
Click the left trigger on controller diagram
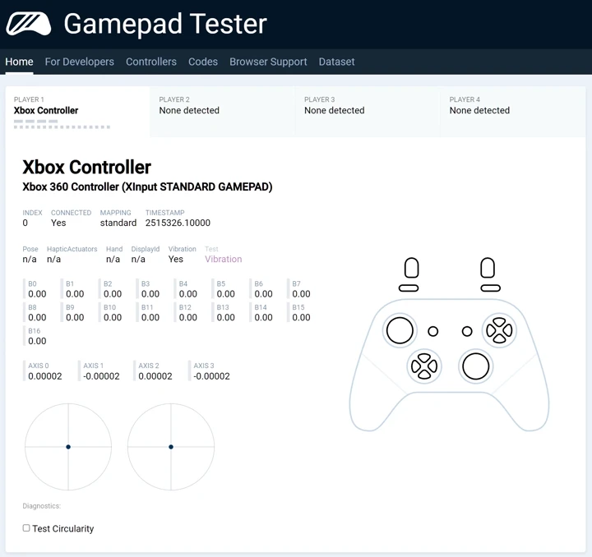click(411, 268)
